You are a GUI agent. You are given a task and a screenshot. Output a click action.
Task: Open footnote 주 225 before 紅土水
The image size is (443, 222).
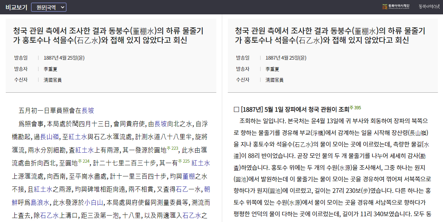point(184,161)
